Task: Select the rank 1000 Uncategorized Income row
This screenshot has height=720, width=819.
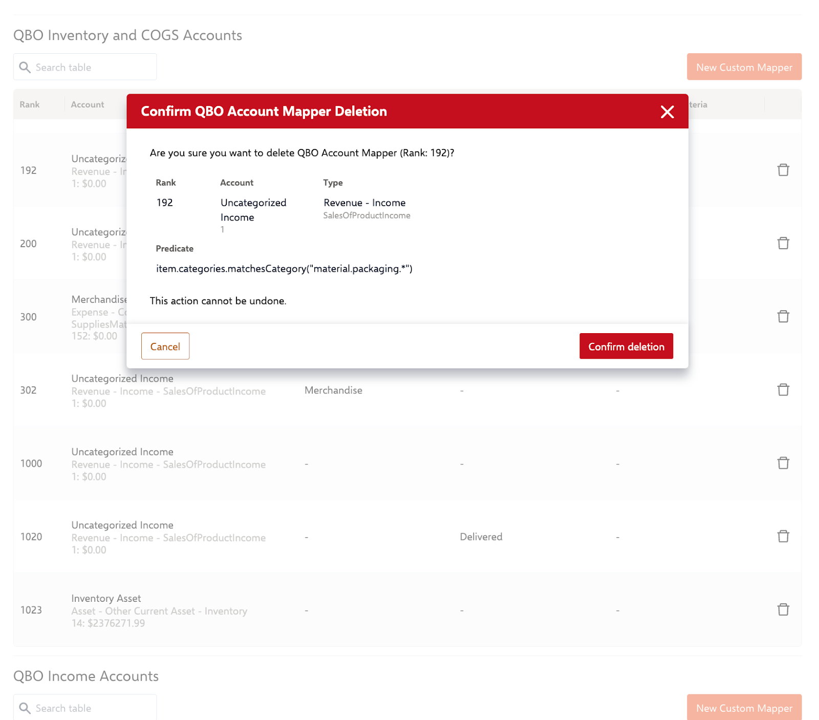Action: (x=168, y=464)
